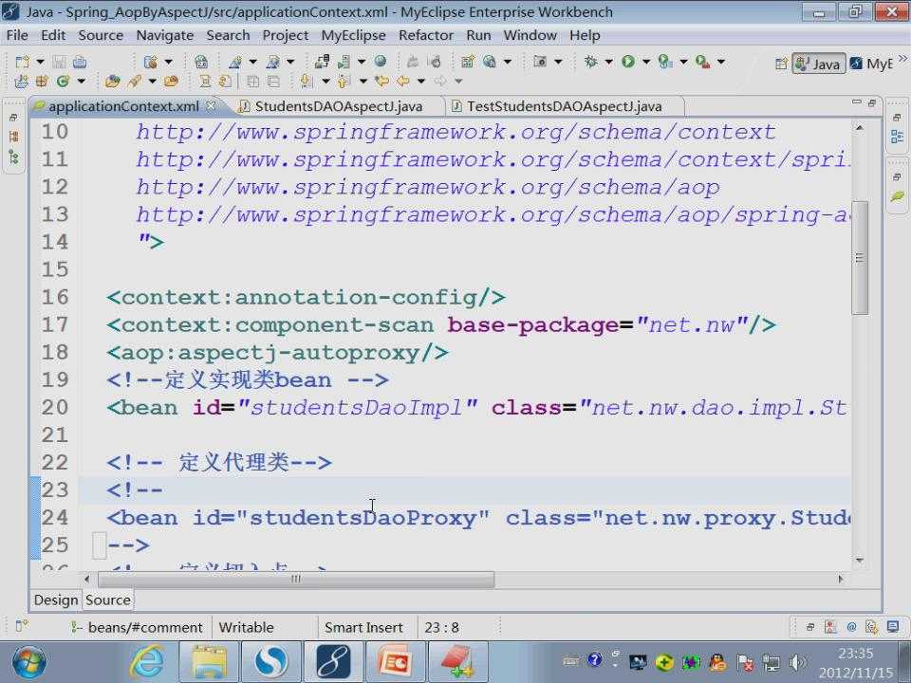Click the New file wizard icon
This screenshot has height=683, width=911.
22,62
